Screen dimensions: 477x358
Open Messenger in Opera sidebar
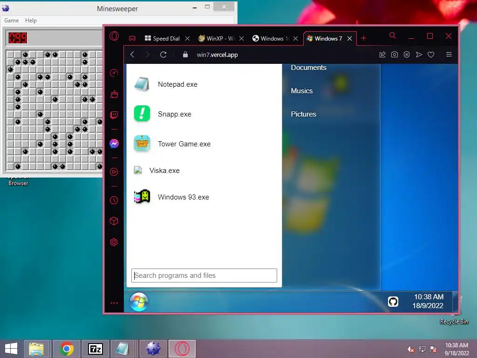pos(114,144)
